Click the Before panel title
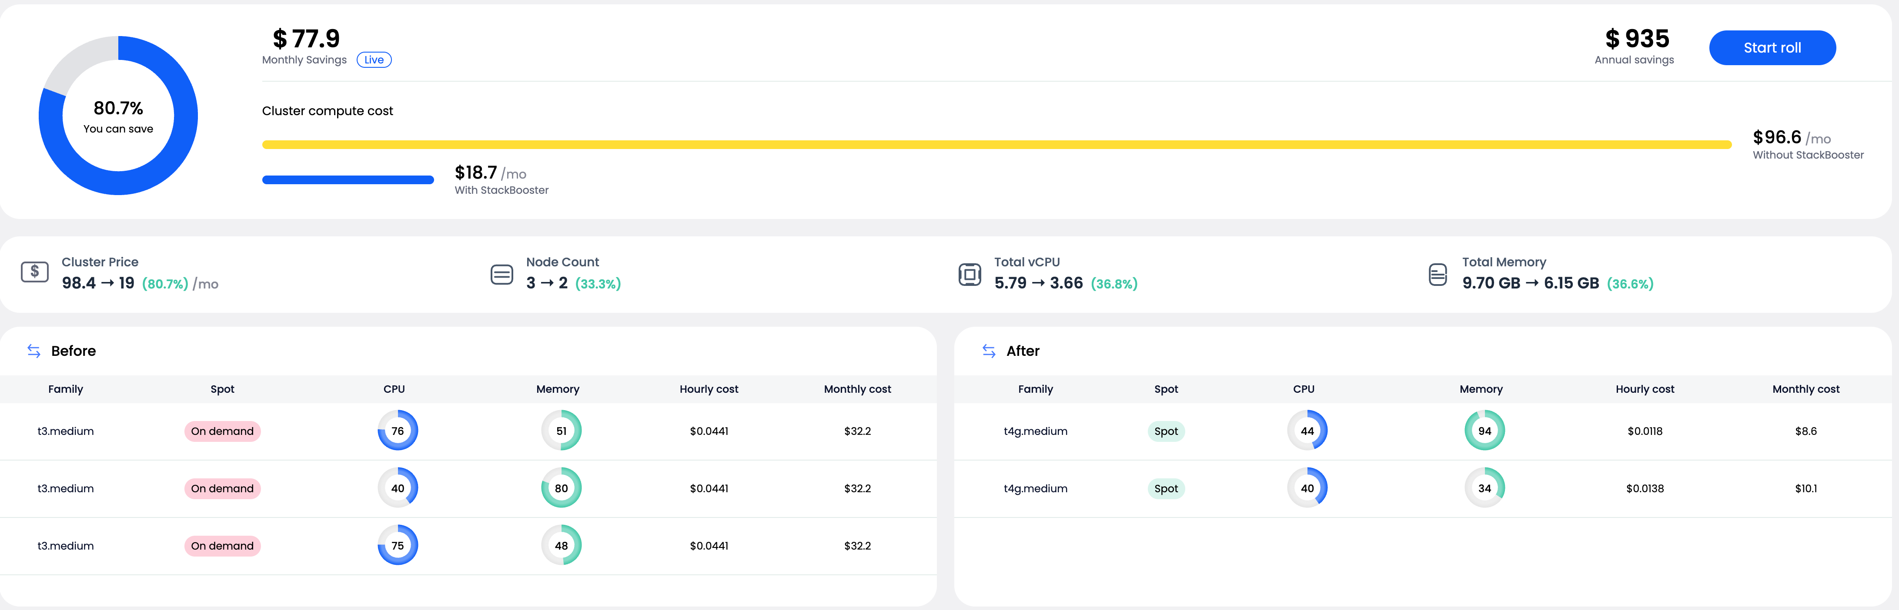 pos(74,351)
